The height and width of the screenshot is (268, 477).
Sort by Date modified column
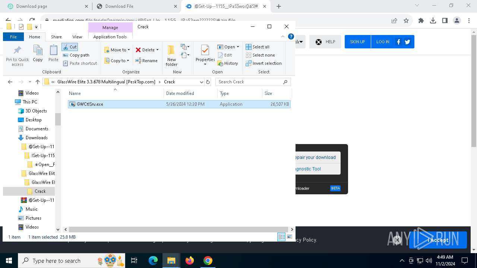pyautogui.click(x=190, y=93)
